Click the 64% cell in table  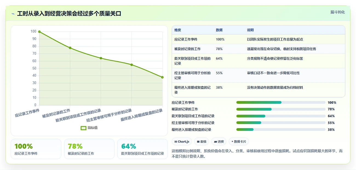[219, 59]
